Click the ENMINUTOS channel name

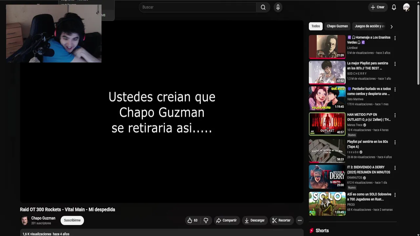[354, 178]
